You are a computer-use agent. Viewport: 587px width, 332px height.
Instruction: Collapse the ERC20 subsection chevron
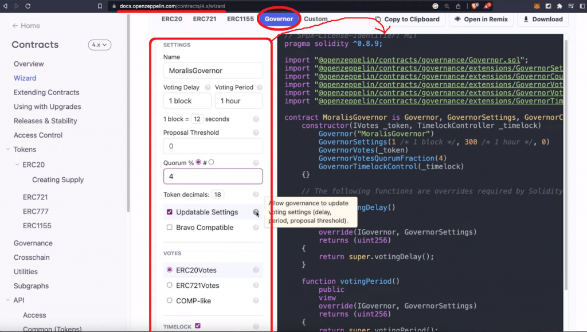pyautogui.click(x=17, y=165)
